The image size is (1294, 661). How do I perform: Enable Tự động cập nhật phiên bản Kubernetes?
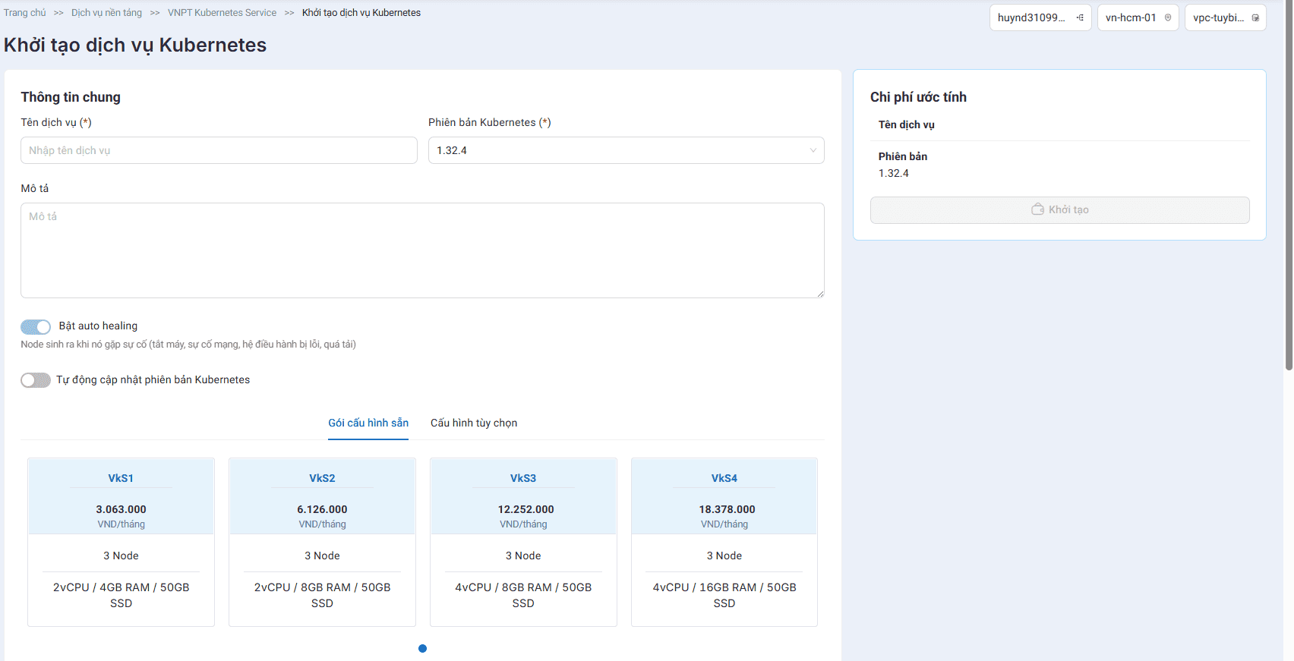[x=36, y=380]
